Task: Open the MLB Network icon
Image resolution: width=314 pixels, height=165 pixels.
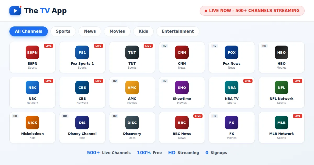Action: point(282,123)
